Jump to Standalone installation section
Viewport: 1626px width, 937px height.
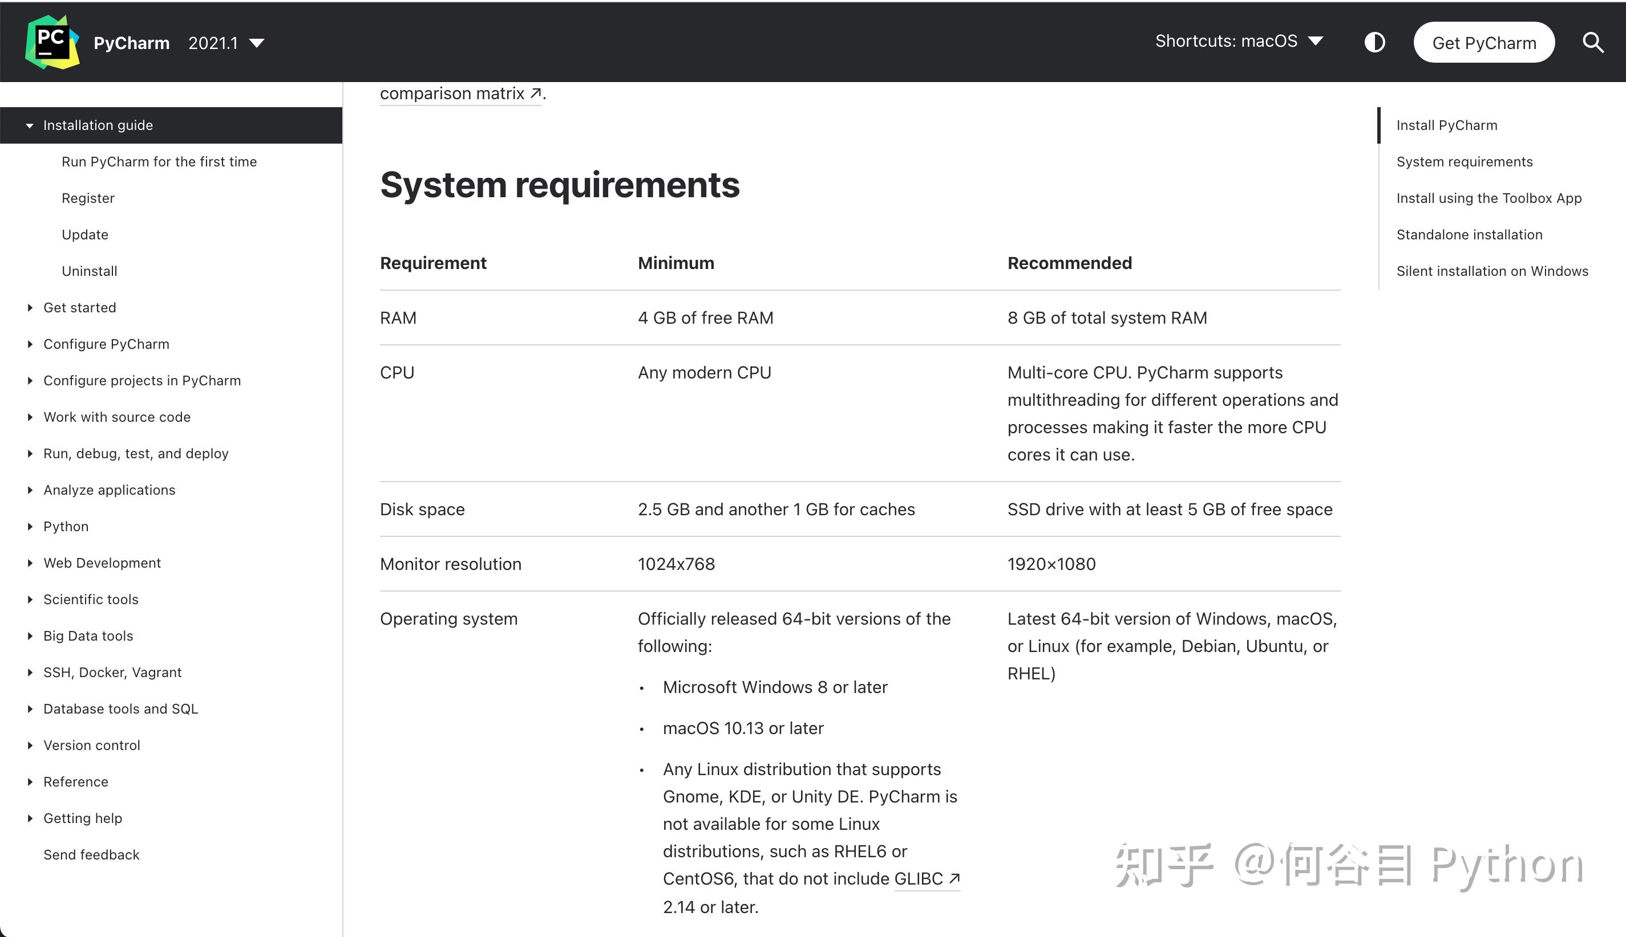click(1469, 235)
